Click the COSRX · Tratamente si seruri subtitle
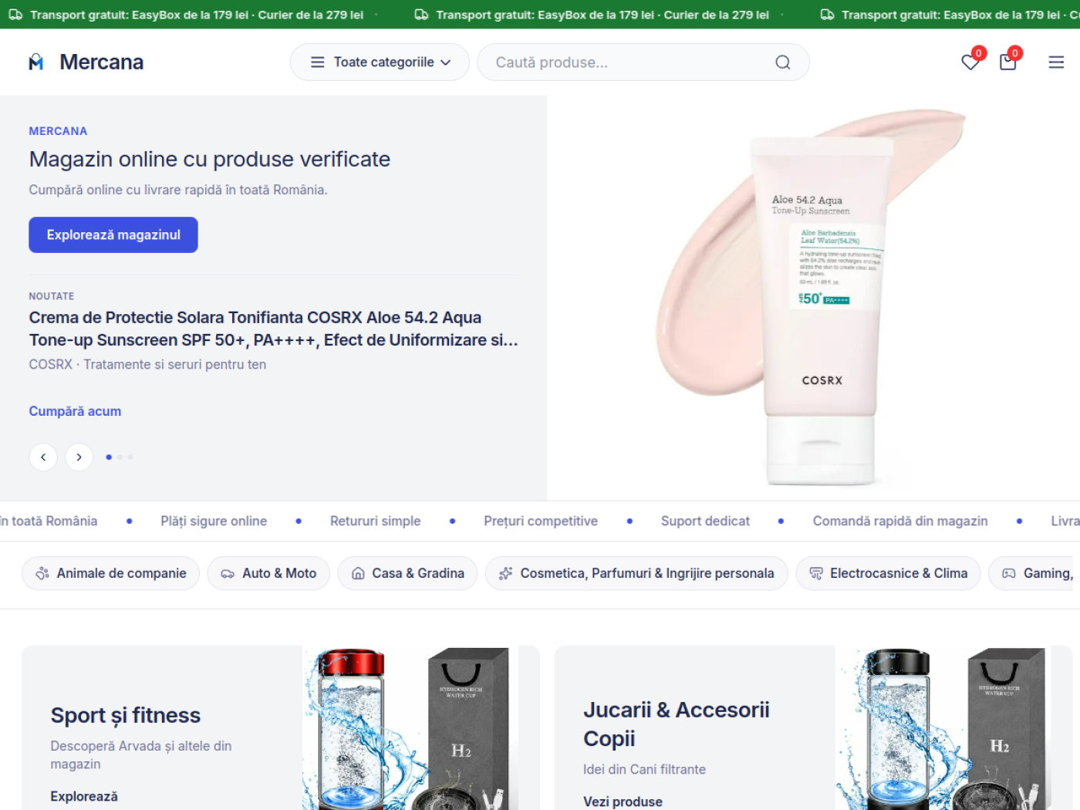This screenshot has width=1080, height=810. 147,364
